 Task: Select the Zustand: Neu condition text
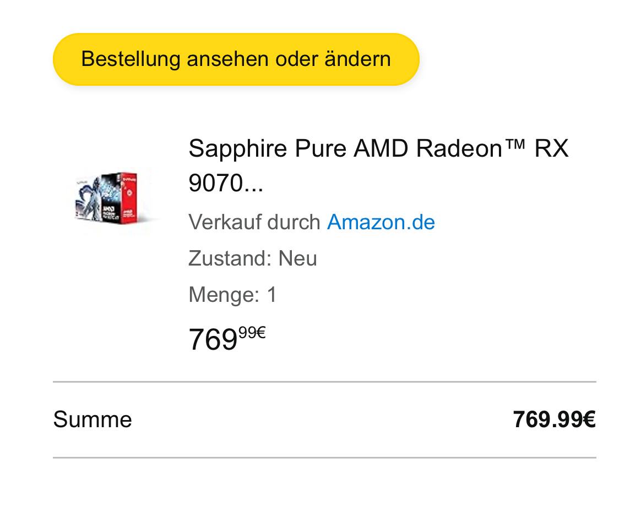coord(253,258)
